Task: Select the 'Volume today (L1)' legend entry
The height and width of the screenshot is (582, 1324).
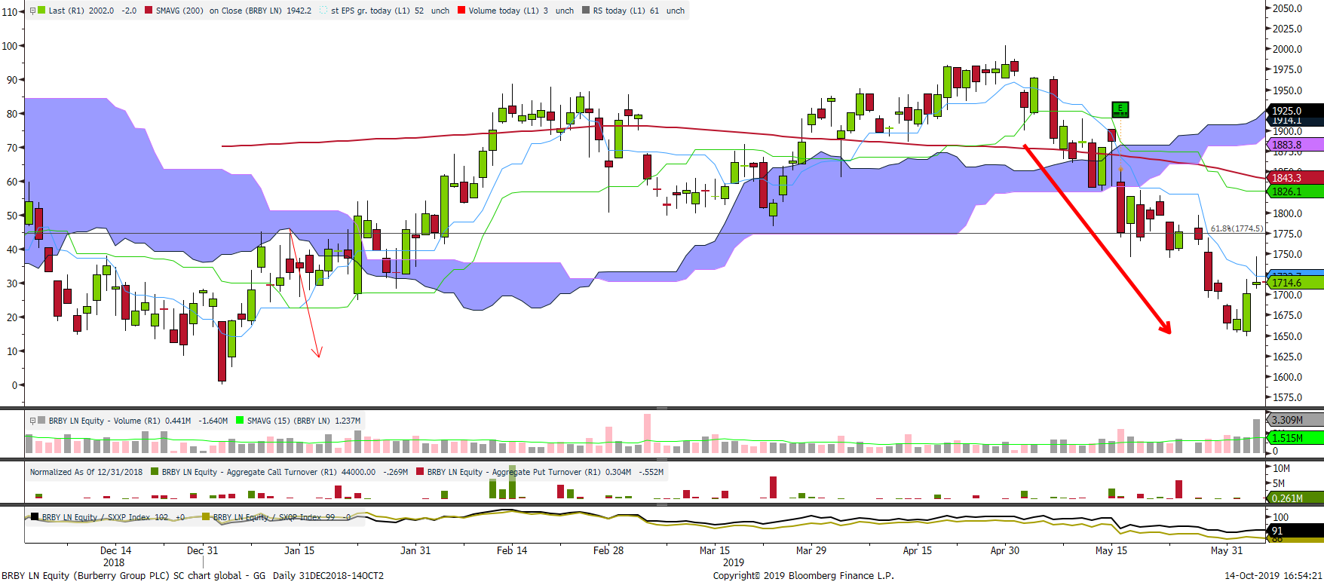Action: pyautogui.click(x=521, y=11)
